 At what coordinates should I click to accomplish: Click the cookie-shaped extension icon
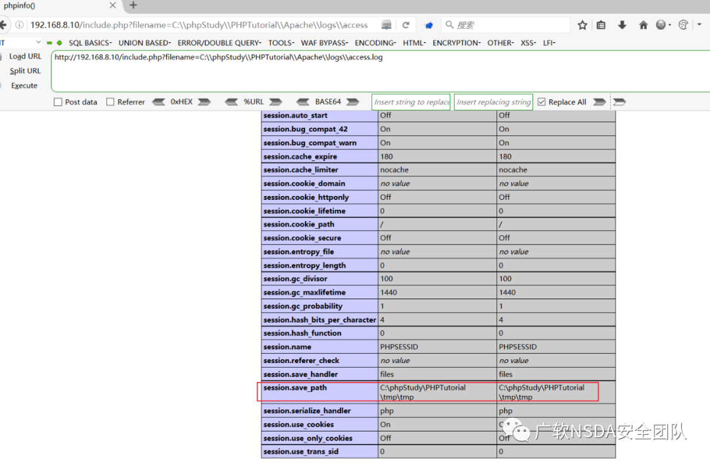(x=683, y=25)
